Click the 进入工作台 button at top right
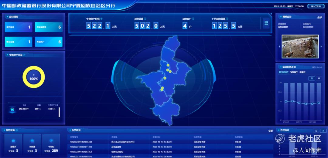This screenshot has width=328, height=158. (x=316, y=6)
